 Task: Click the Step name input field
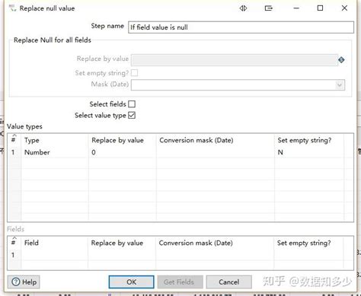tap(241, 27)
